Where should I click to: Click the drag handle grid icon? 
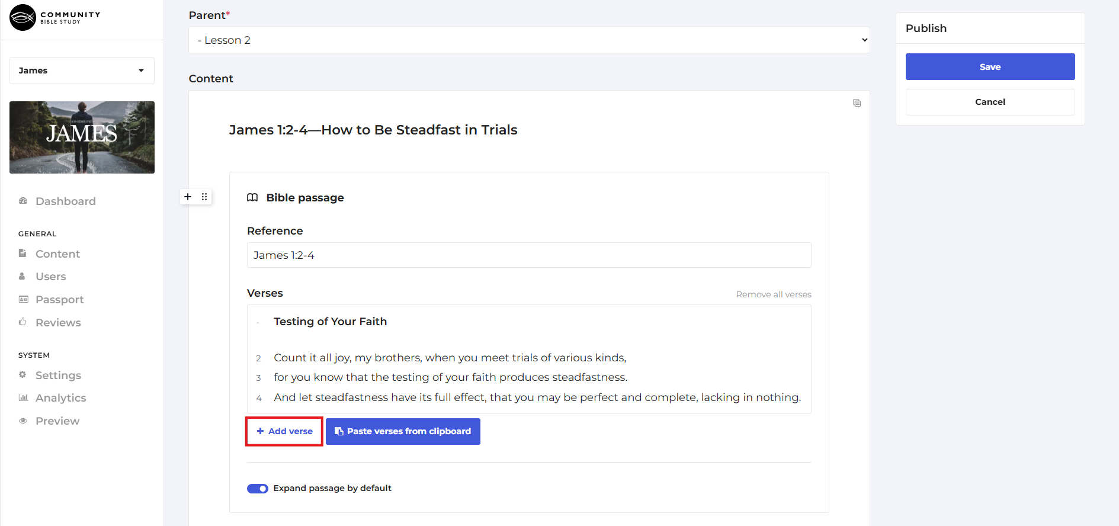coord(204,197)
